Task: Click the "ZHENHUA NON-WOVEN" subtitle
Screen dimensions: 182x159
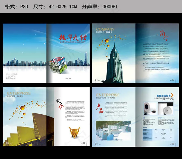Action: point(73,42)
